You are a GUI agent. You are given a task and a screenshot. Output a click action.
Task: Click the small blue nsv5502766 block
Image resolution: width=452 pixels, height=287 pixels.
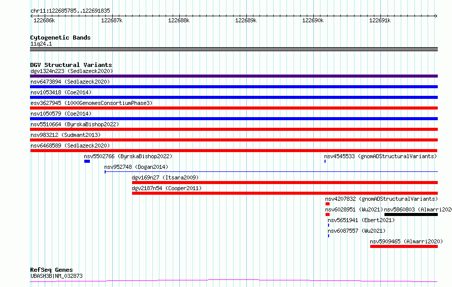click(87, 161)
